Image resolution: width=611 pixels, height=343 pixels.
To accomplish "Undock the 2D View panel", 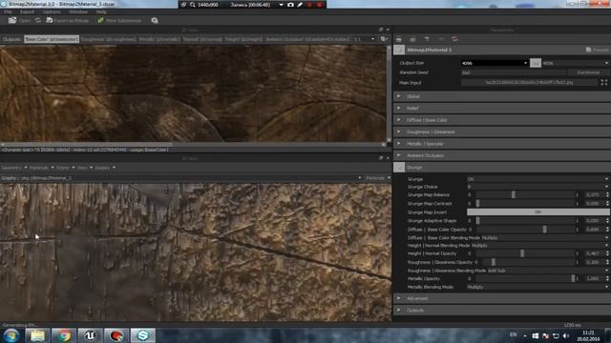I will click(381, 30).
